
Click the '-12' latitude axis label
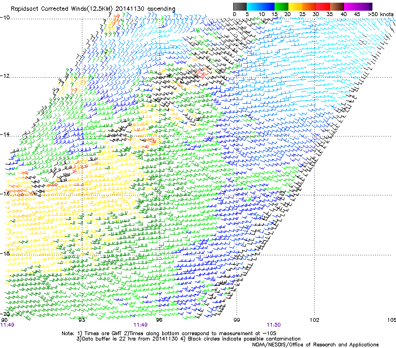pos(5,76)
